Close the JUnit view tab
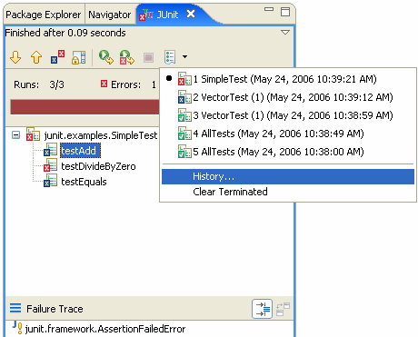The width and height of the screenshot is (418, 337). (x=191, y=14)
